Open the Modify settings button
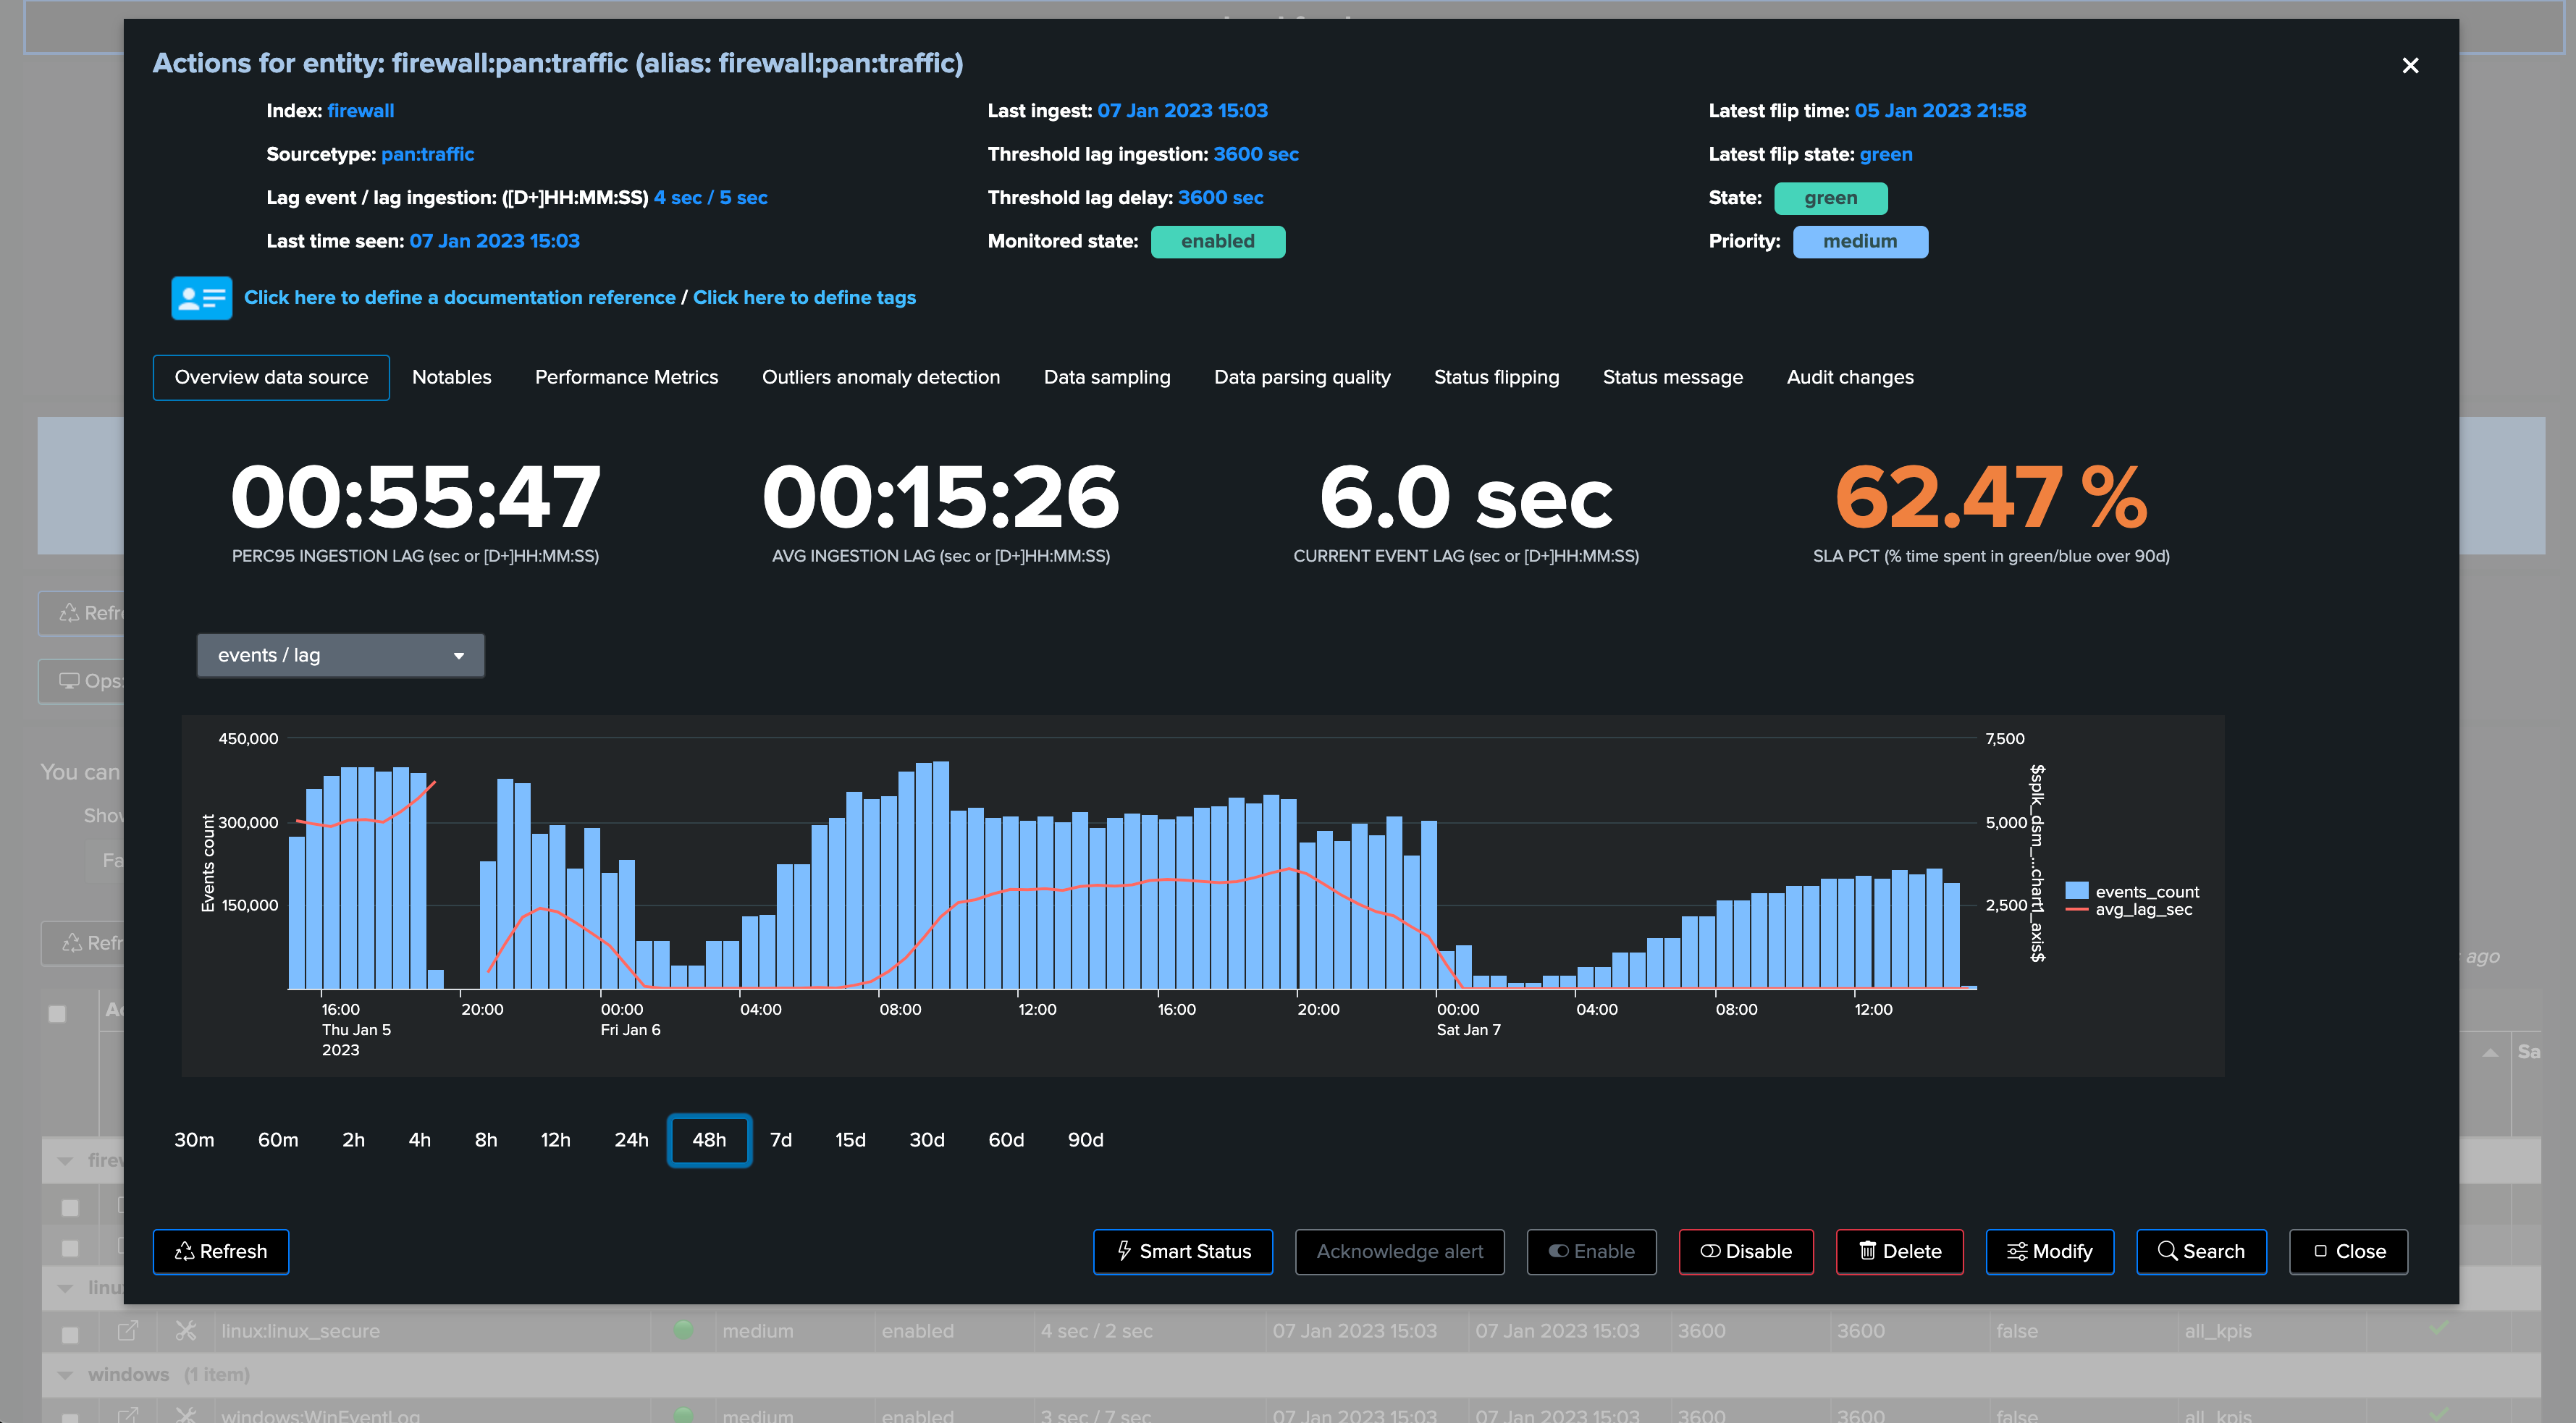Image resolution: width=2576 pixels, height=1423 pixels. [2050, 1252]
